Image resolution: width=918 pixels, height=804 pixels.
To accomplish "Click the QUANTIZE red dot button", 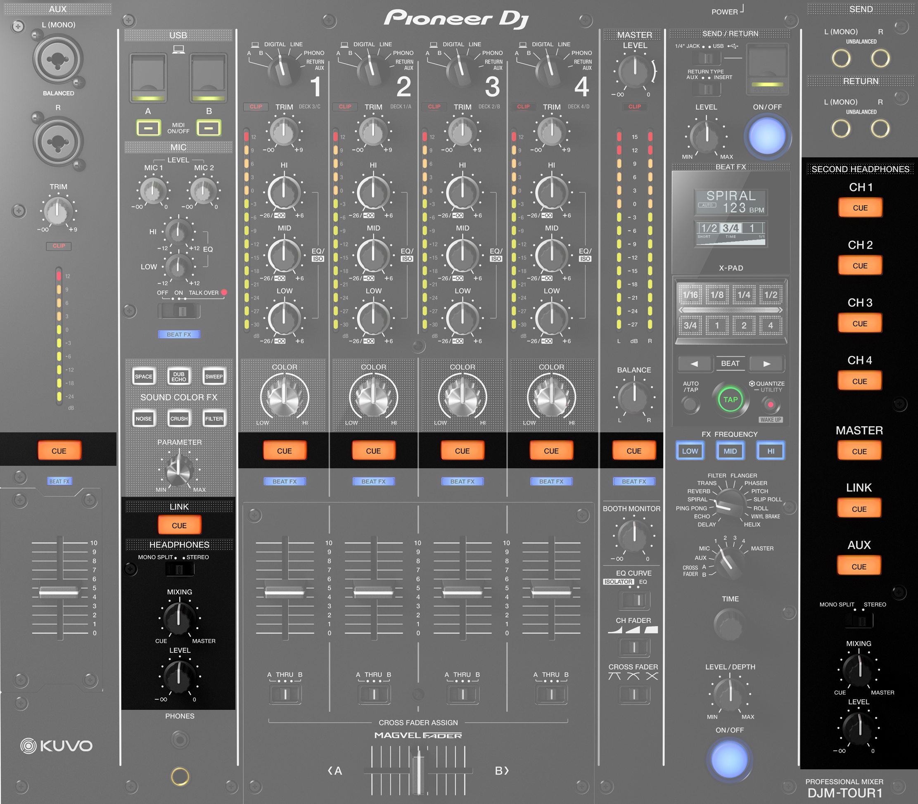I will point(771,405).
